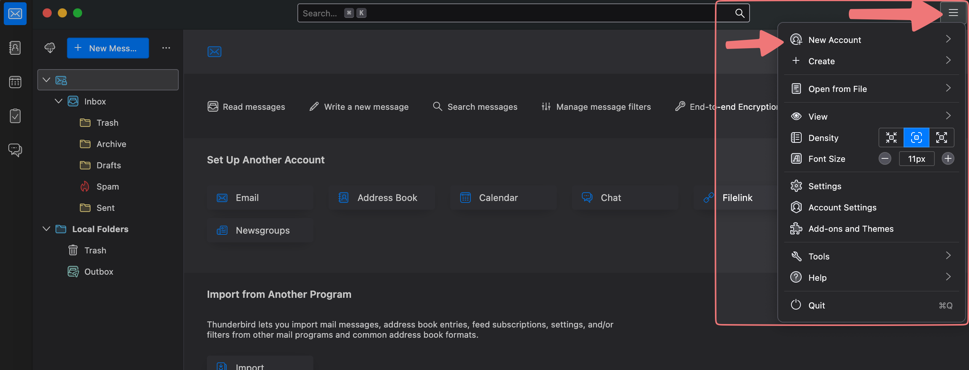Select the Archive folder
The height and width of the screenshot is (370, 969).
pyautogui.click(x=108, y=144)
